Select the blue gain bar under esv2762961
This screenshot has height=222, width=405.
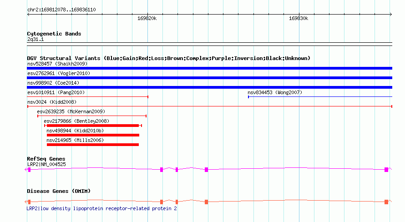pos(209,78)
